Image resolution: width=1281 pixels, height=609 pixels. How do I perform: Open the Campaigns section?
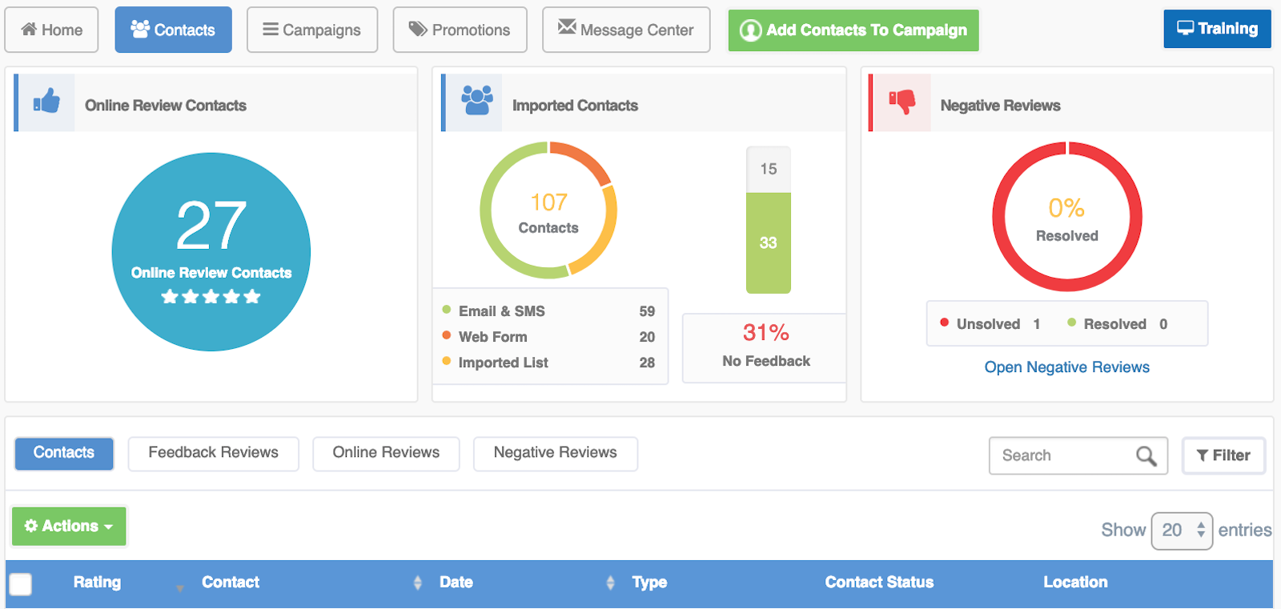pos(312,30)
